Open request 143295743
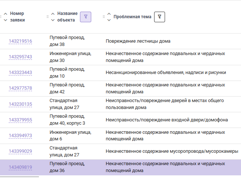The width and height of the screenshot is (241, 183). tap(20, 57)
